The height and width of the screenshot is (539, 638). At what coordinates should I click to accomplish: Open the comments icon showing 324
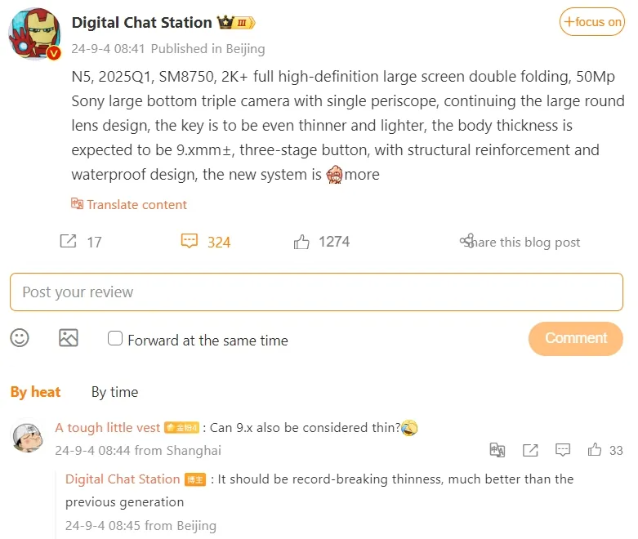point(190,241)
